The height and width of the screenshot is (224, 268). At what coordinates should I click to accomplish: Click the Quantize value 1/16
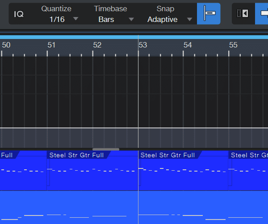(x=57, y=19)
